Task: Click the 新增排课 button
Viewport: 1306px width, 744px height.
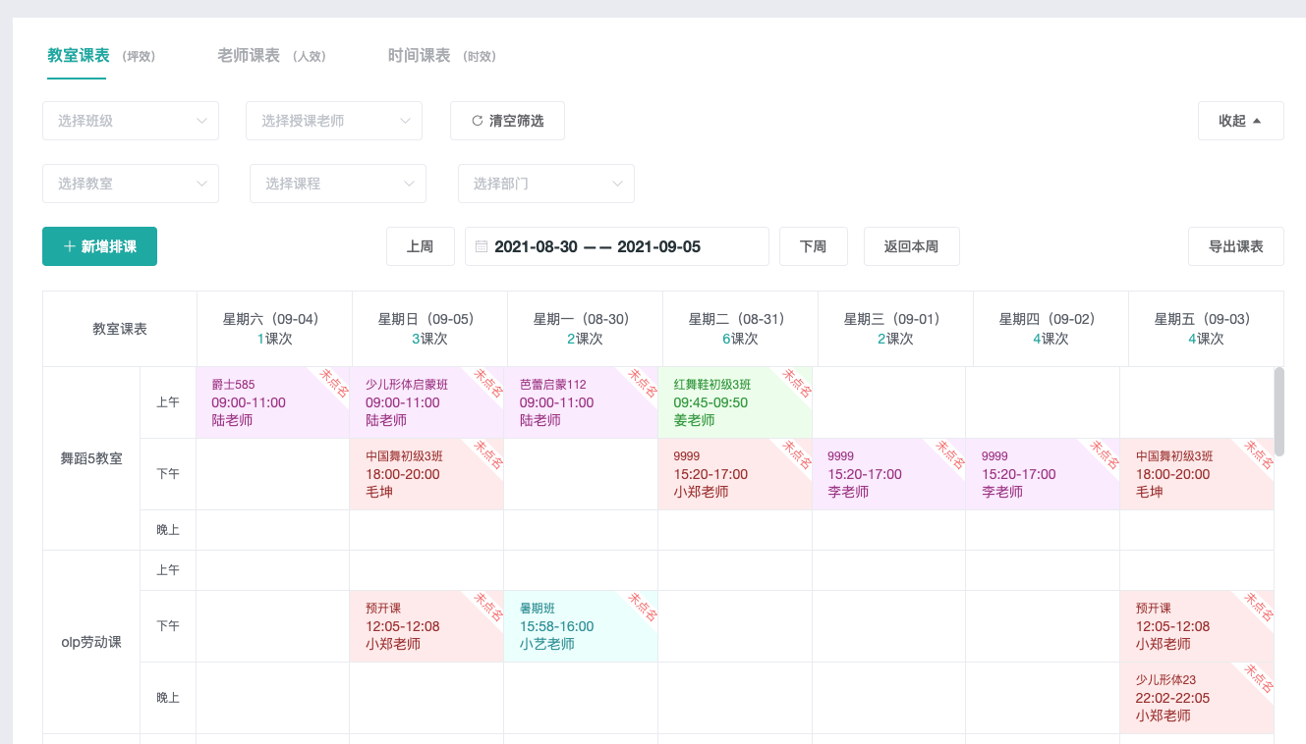Action: (99, 246)
